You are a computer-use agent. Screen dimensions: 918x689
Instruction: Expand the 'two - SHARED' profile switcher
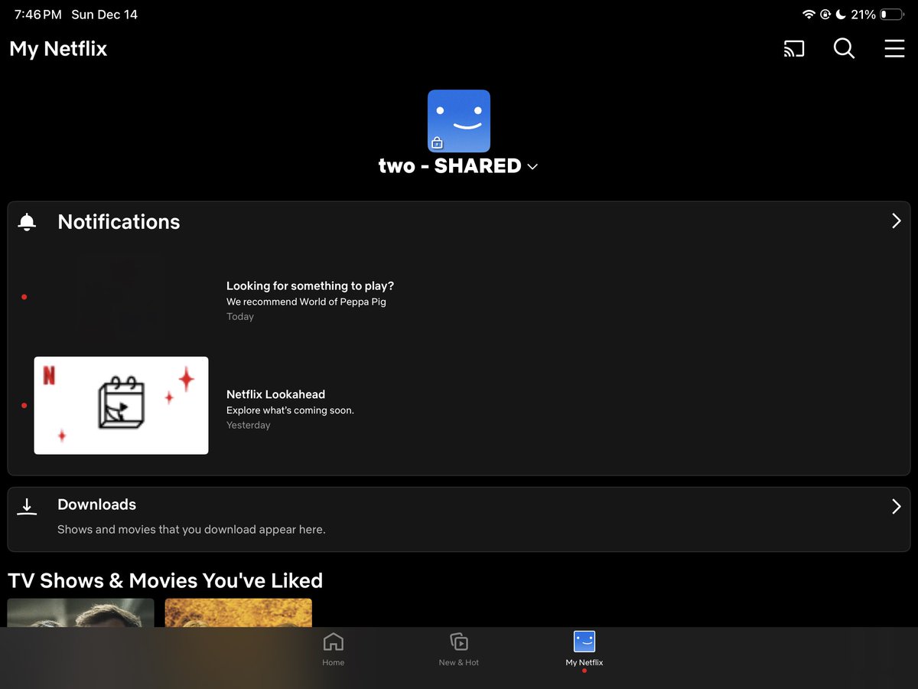click(458, 166)
